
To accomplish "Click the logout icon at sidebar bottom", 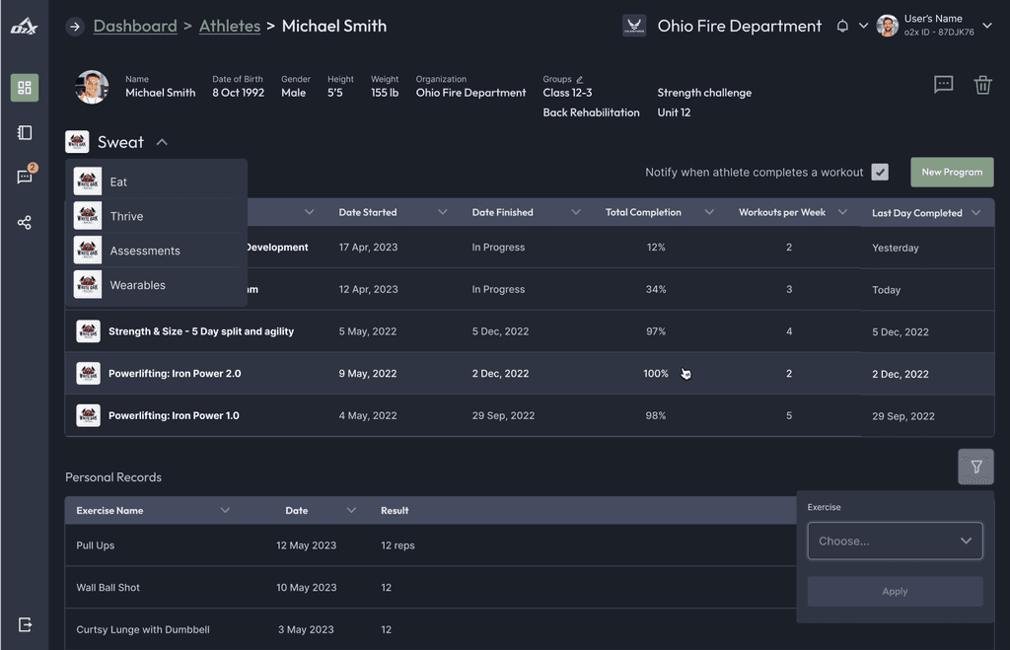I will (x=25, y=624).
